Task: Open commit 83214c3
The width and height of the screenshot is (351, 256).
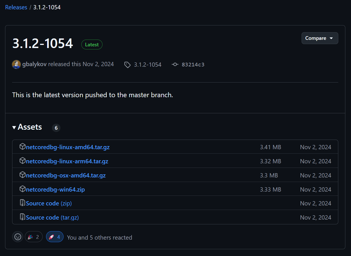Action: (x=193, y=65)
